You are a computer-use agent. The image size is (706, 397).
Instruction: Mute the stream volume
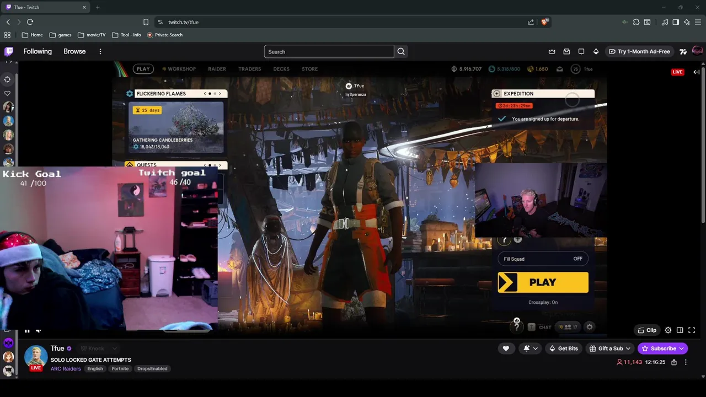(x=38, y=330)
